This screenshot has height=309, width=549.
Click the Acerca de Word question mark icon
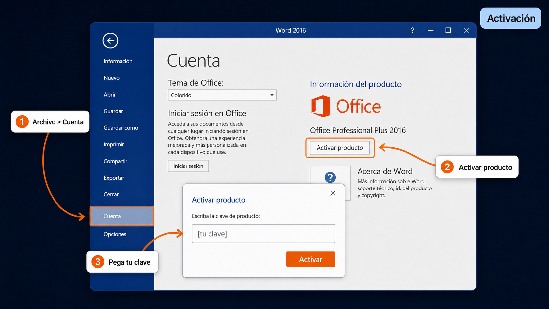pos(330,178)
